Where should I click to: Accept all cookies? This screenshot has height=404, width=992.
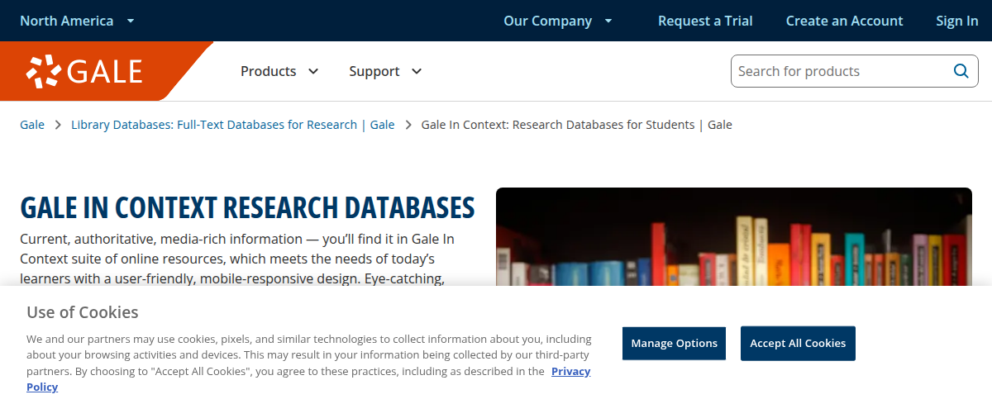pyautogui.click(x=798, y=344)
